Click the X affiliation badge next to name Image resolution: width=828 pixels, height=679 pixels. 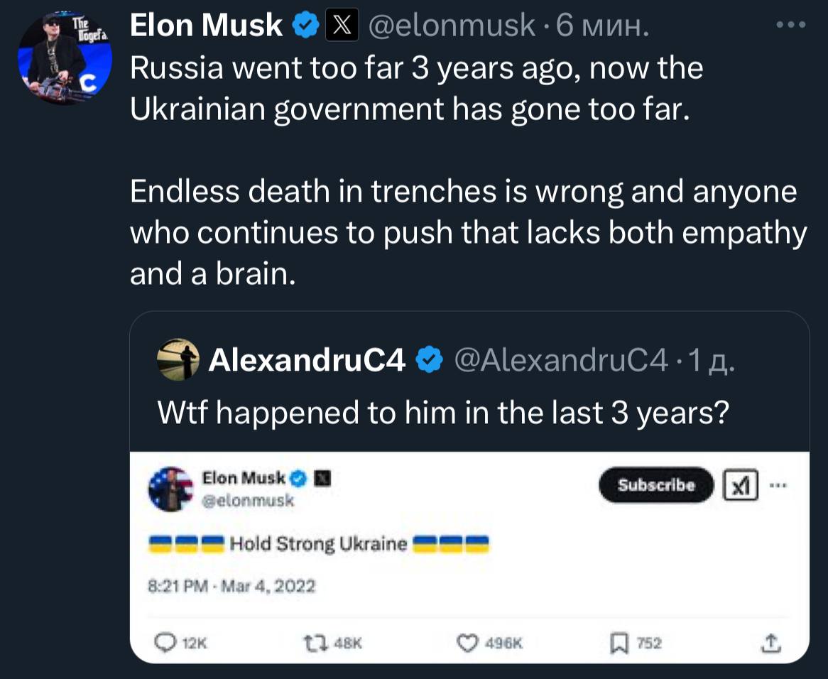341,26
